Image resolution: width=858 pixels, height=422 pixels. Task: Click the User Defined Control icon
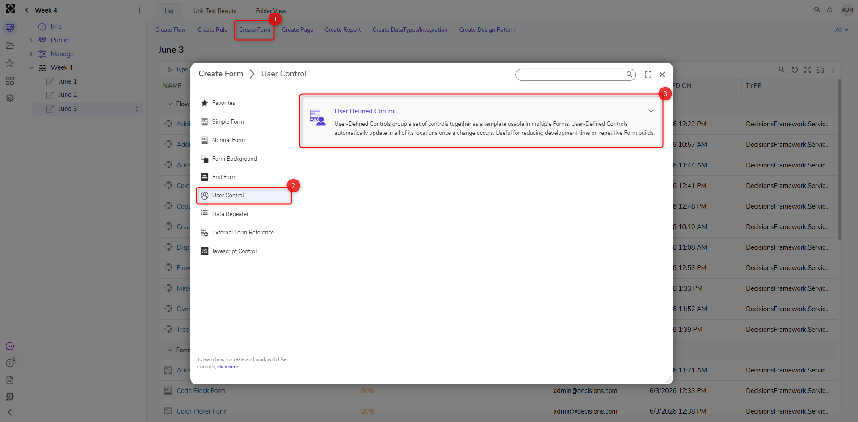tap(317, 118)
